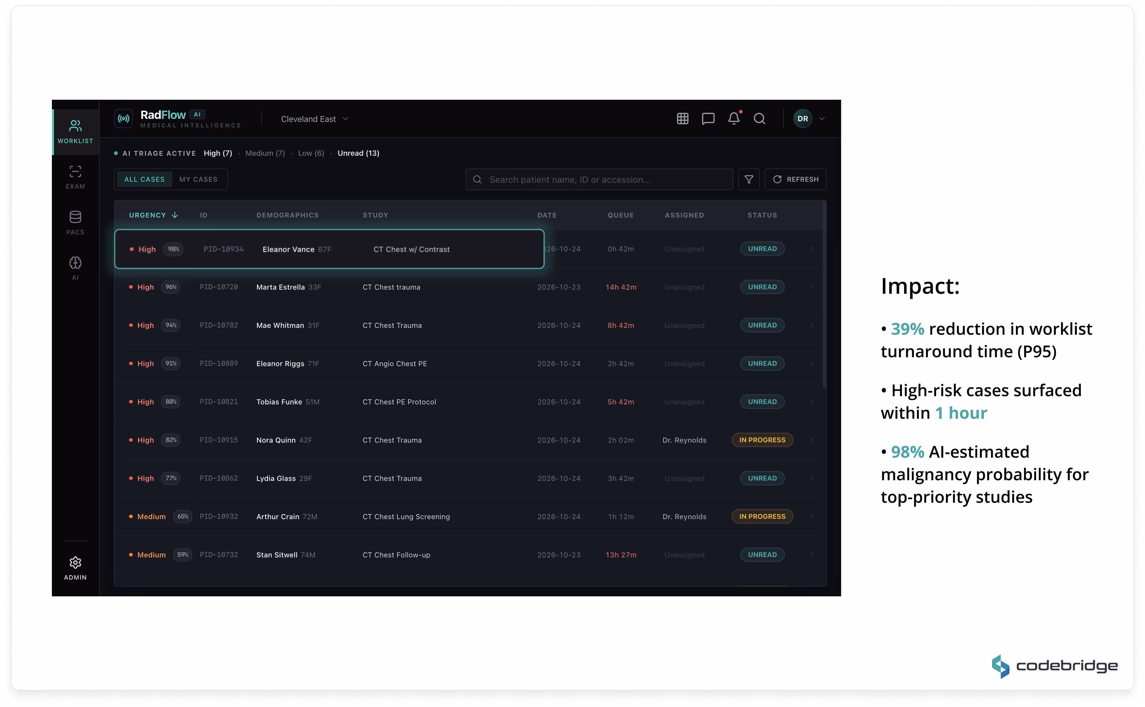The image size is (1145, 707).
Task: Open the DR user profile dropdown arrow
Action: click(x=822, y=119)
